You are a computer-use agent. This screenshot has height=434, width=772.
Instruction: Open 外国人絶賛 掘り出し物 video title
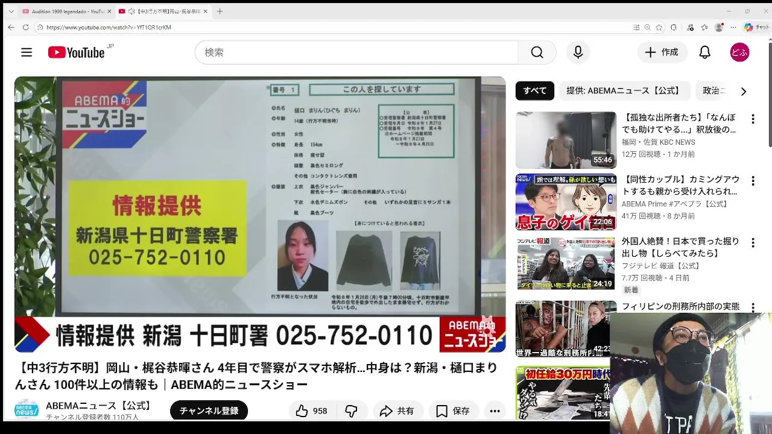tap(680, 247)
